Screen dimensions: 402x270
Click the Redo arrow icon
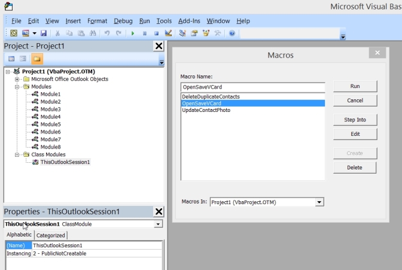[x=118, y=33]
